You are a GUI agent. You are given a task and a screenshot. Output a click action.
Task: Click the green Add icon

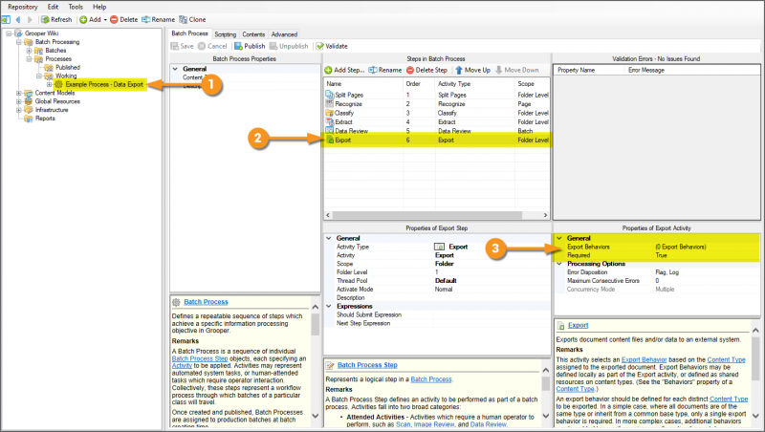(x=83, y=19)
